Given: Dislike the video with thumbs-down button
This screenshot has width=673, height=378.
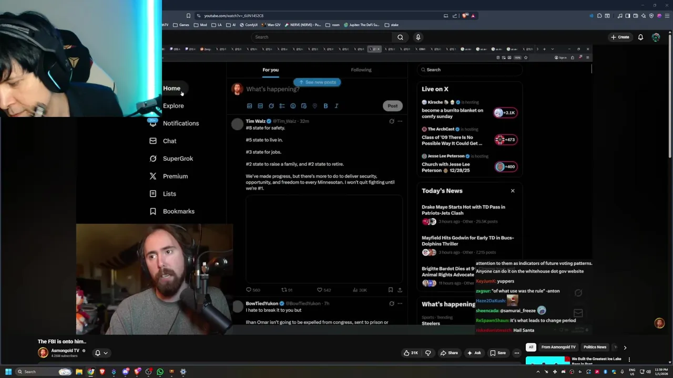Looking at the screenshot, I should 428,353.
